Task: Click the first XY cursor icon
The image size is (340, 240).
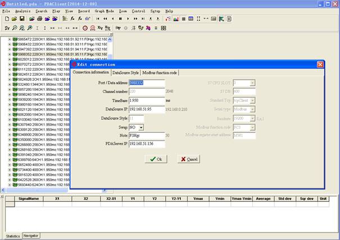Action: [x=100, y=27]
